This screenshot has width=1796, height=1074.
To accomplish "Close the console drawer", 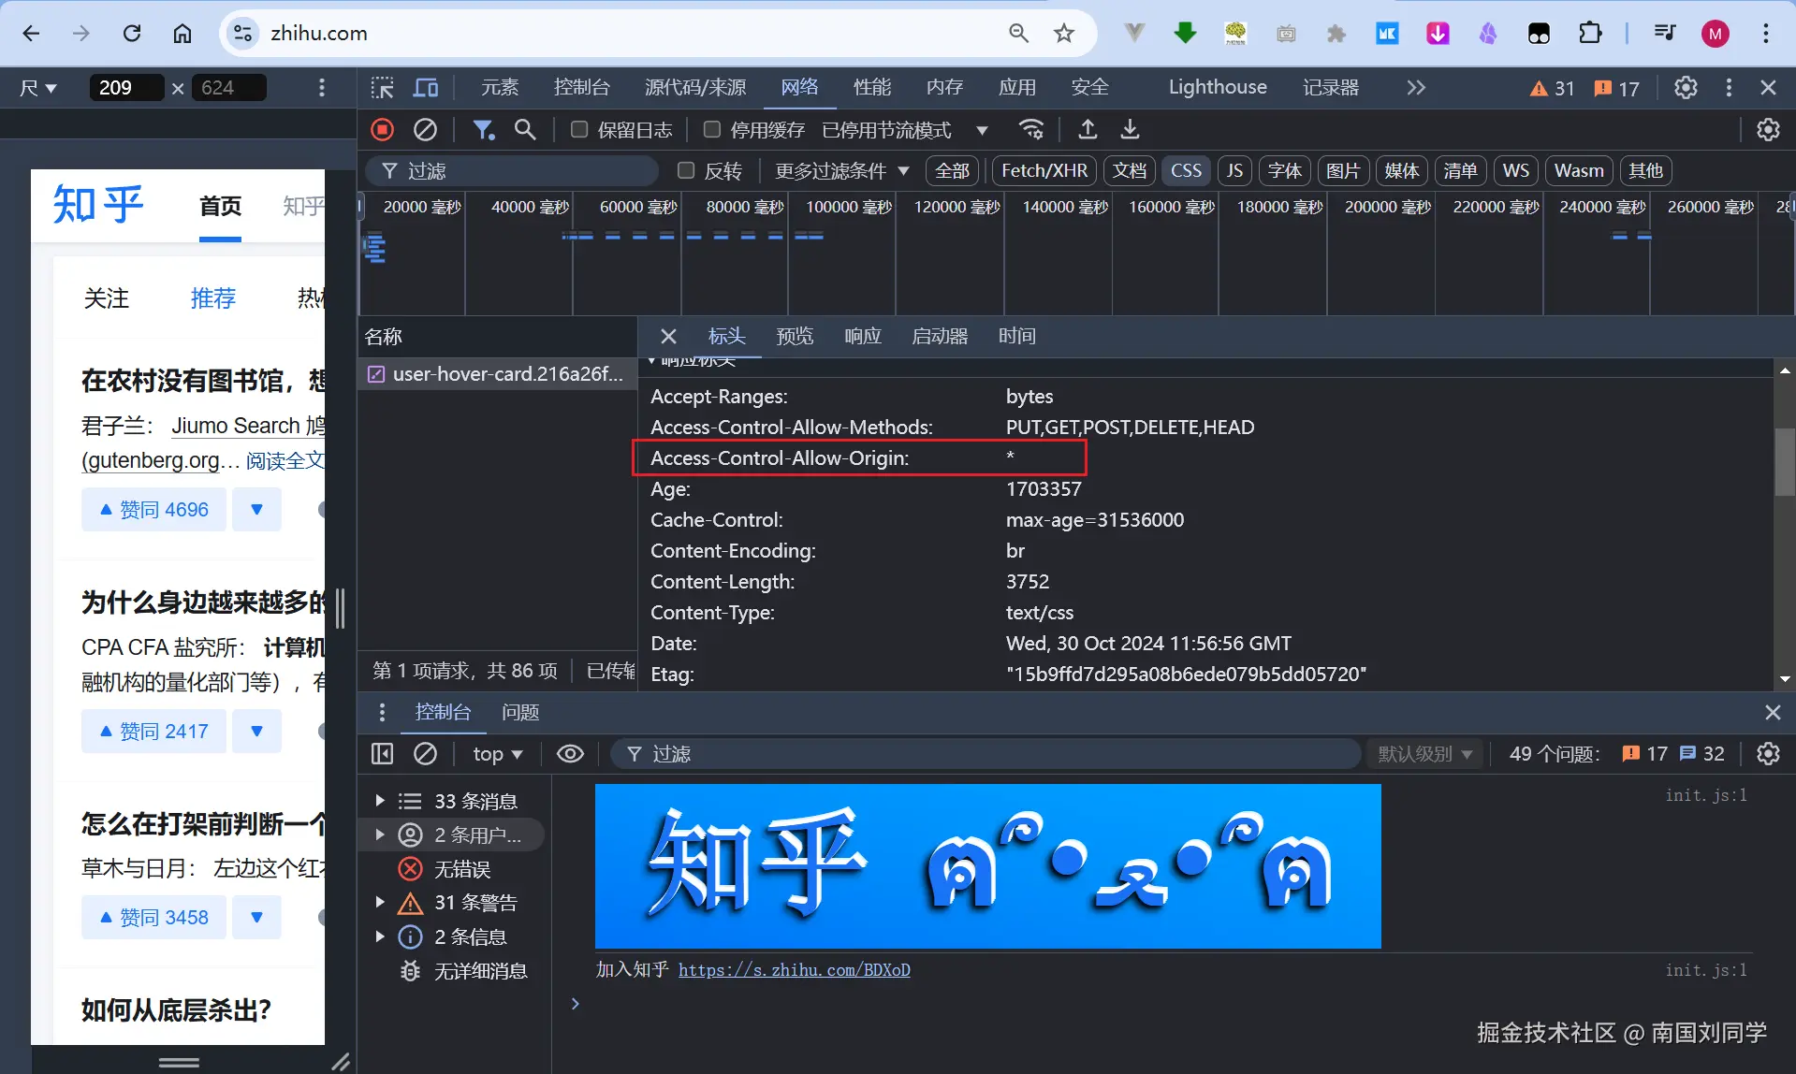I will (x=1773, y=713).
